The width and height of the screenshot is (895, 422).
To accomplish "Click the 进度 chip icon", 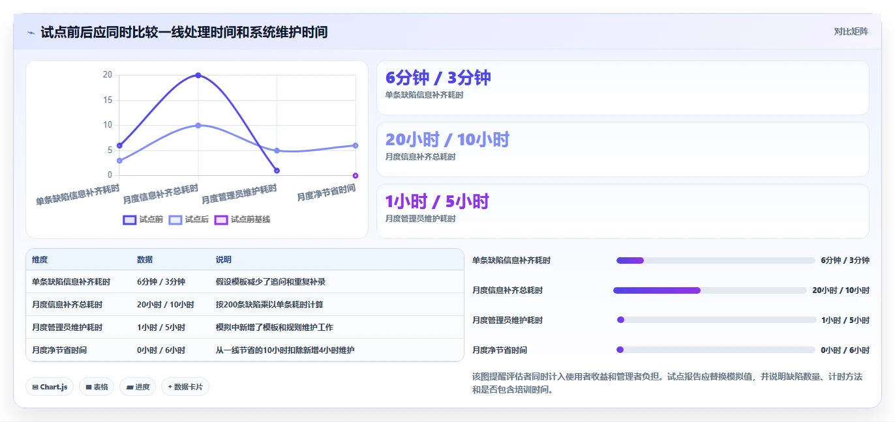I will tap(130, 387).
